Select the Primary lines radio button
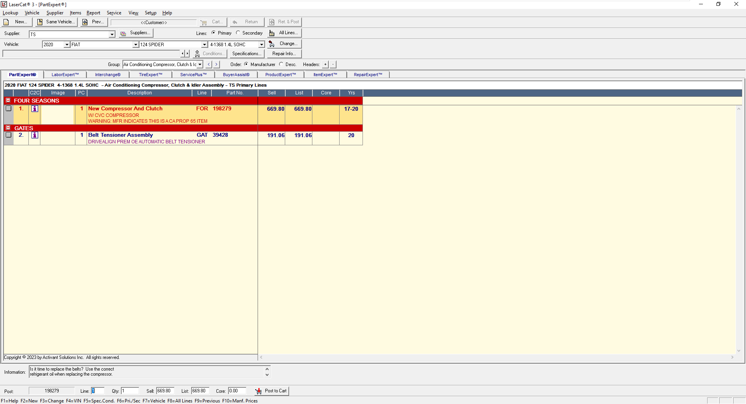The width and height of the screenshot is (746, 404). pyautogui.click(x=213, y=33)
